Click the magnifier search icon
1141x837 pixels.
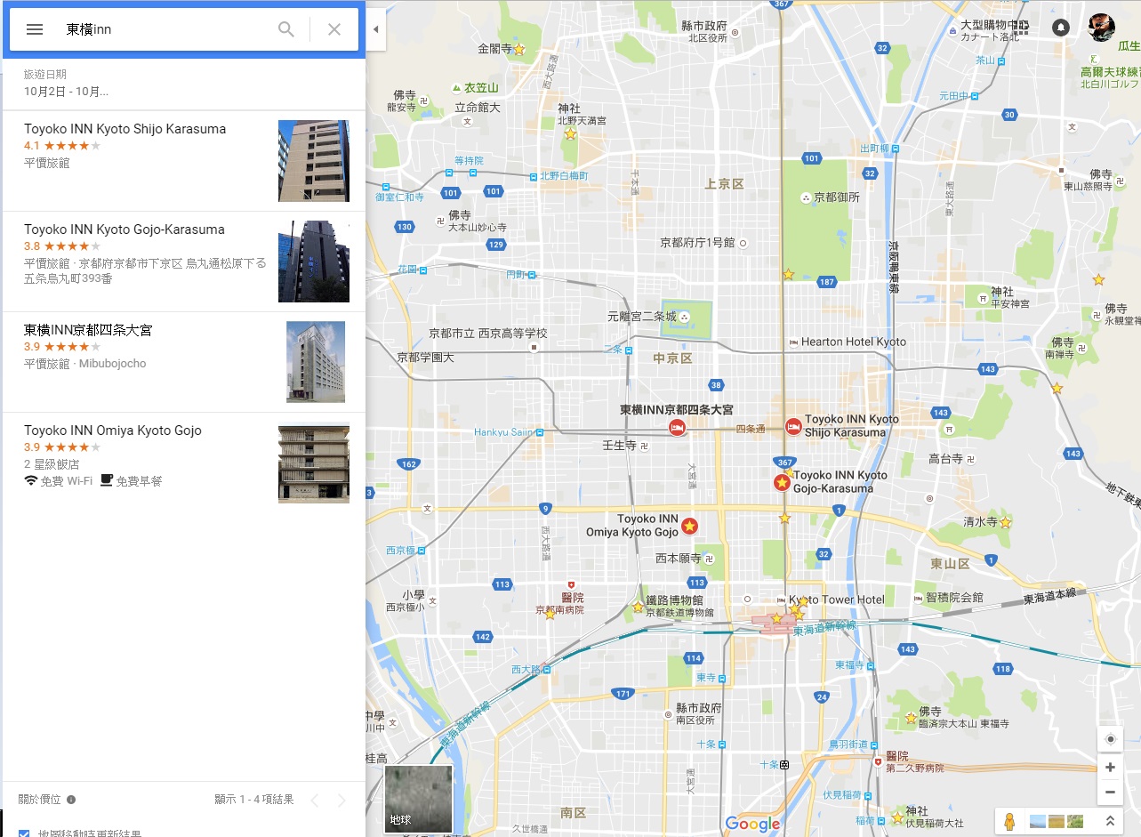285,29
